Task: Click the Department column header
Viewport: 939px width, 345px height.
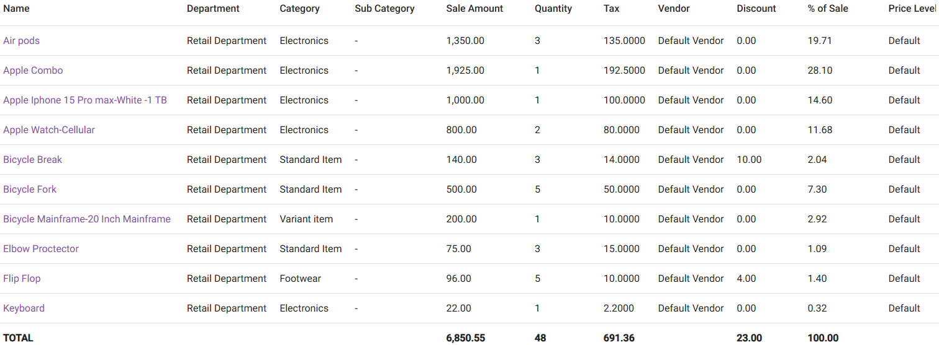Action: click(x=213, y=9)
